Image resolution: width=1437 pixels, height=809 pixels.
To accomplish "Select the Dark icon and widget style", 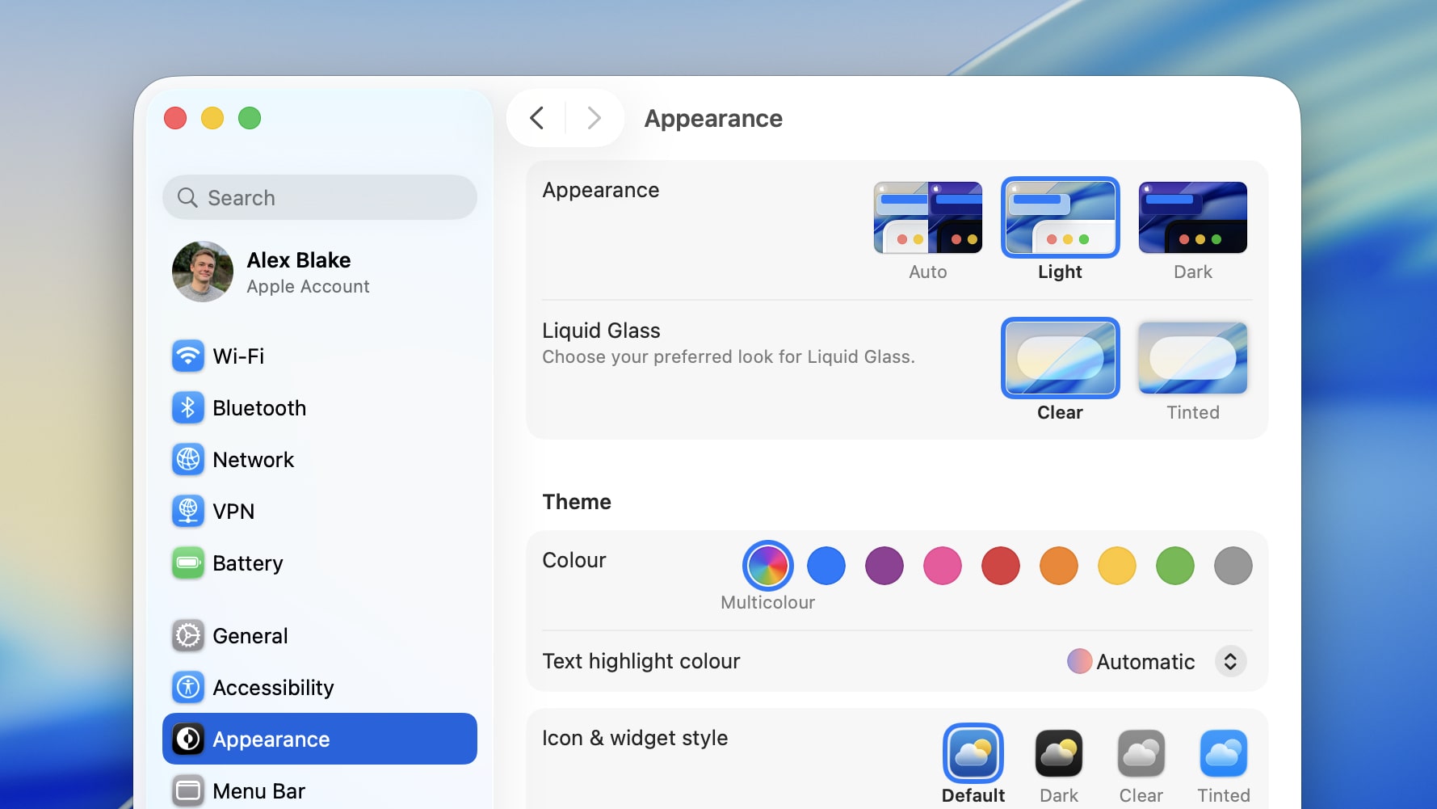I will (1058, 752).
